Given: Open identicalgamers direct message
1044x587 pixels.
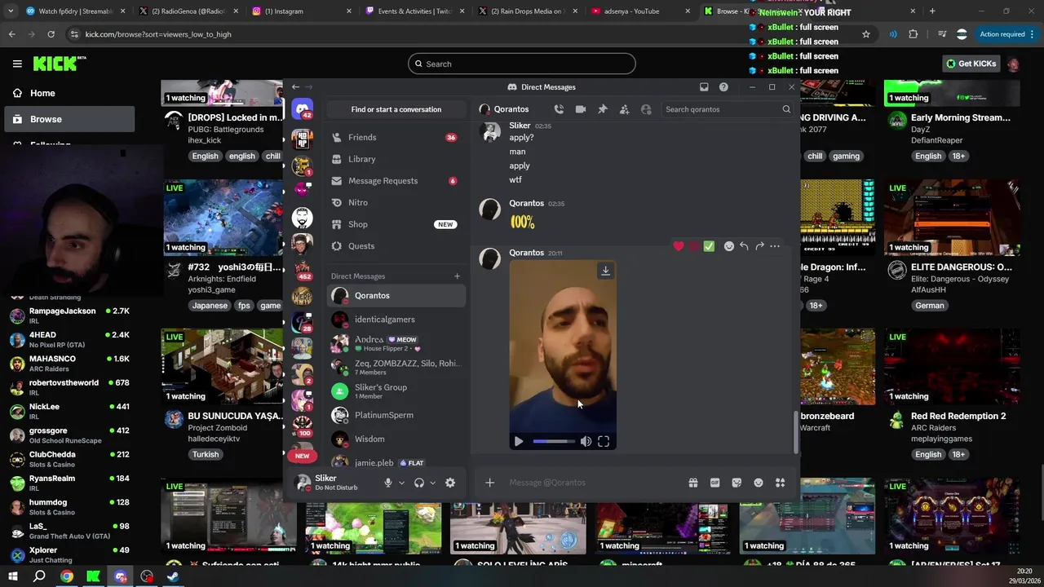Looking at the screenshot, I should coord(396,320).
